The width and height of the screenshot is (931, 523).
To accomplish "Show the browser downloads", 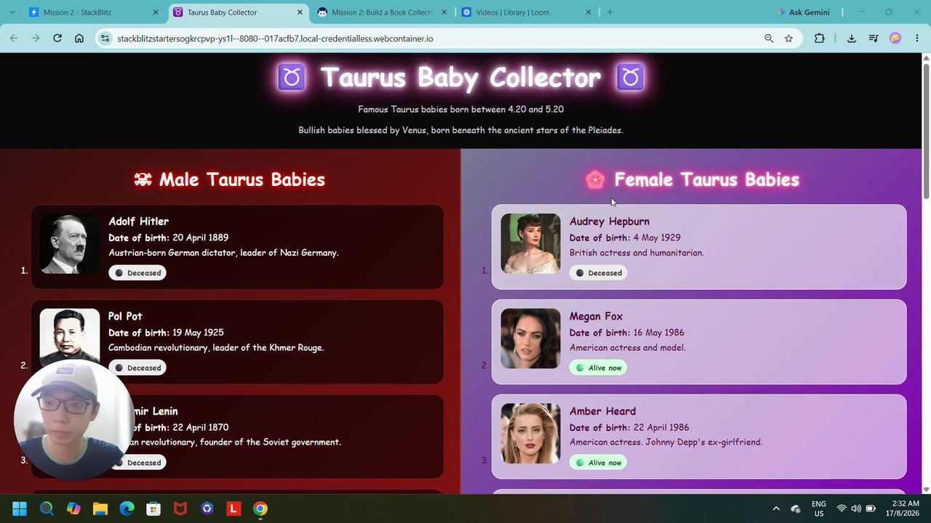I will [x=852, y=38].
